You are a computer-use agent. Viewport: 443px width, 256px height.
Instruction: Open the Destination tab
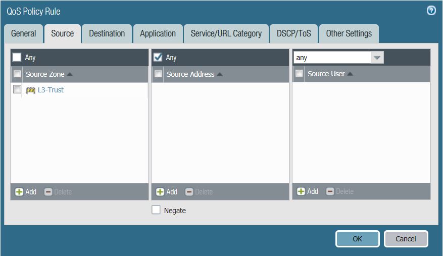107,34
